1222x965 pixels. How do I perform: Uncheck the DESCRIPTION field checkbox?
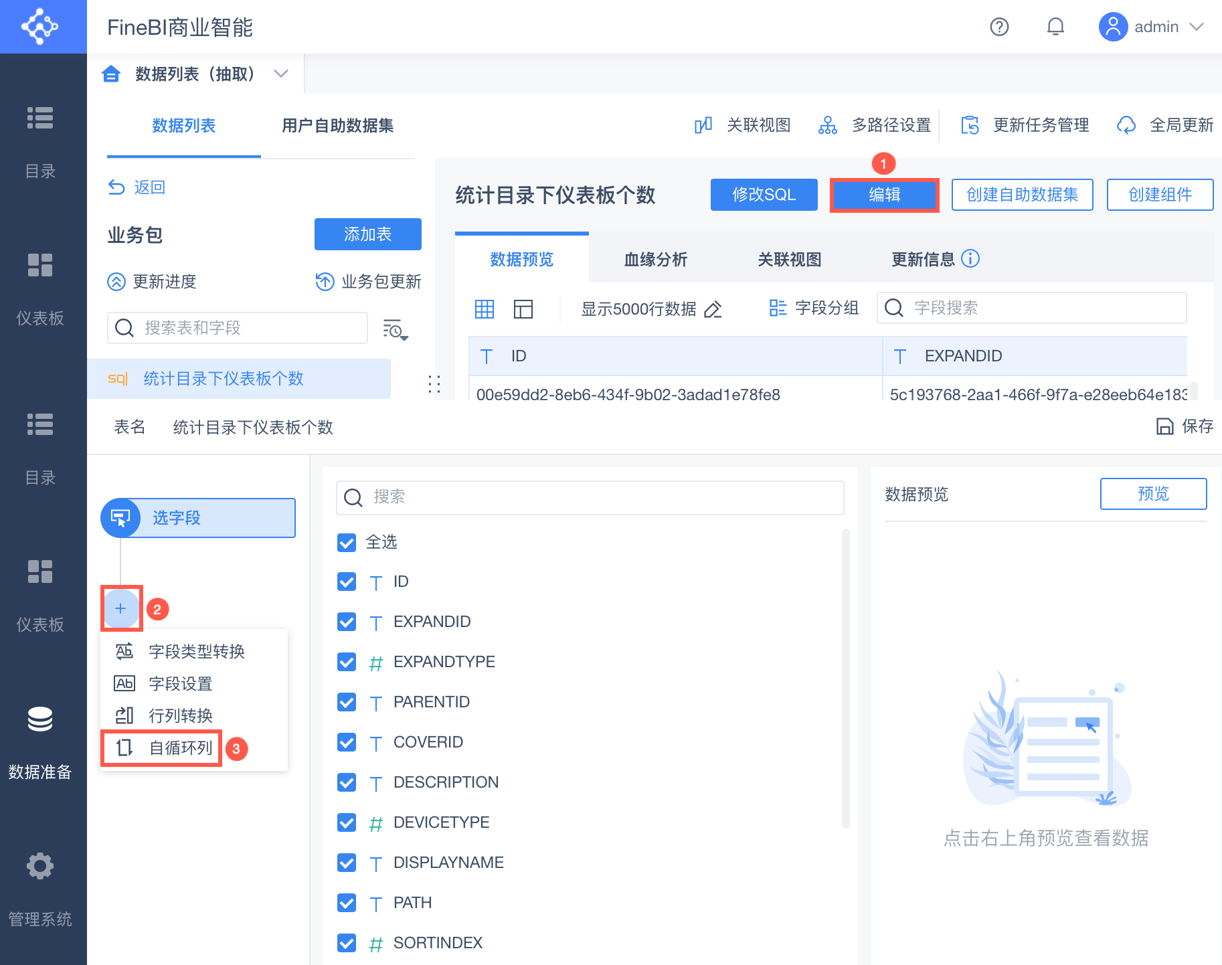pos(347,782)
